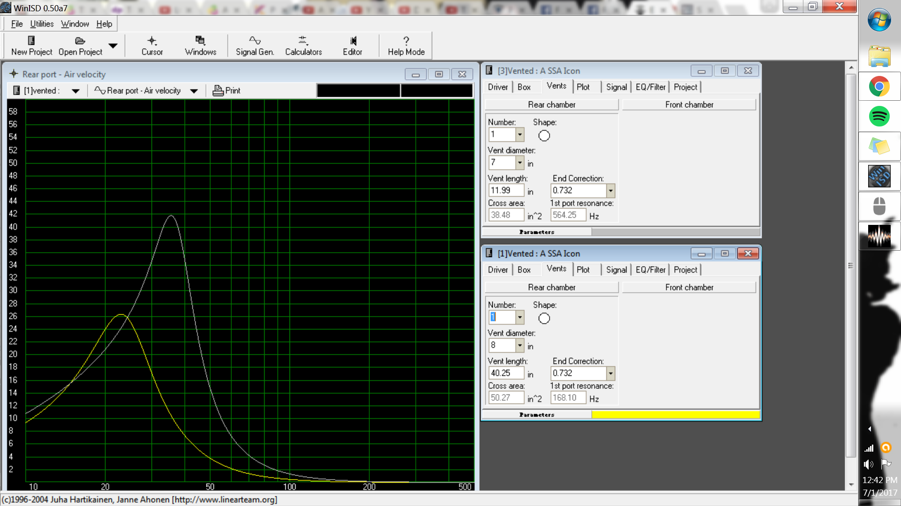The width and height of the screenshot is (901, 506).
Task: Open Google Chrome from taskbar
Action: coord(879,87)
